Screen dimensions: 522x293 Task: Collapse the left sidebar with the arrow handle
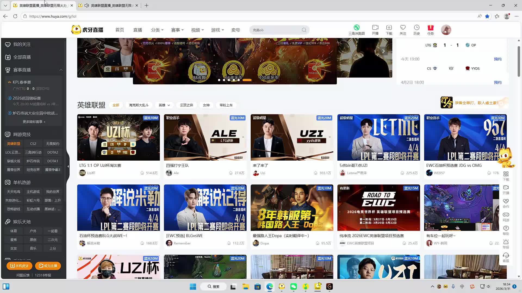[68, 166]
